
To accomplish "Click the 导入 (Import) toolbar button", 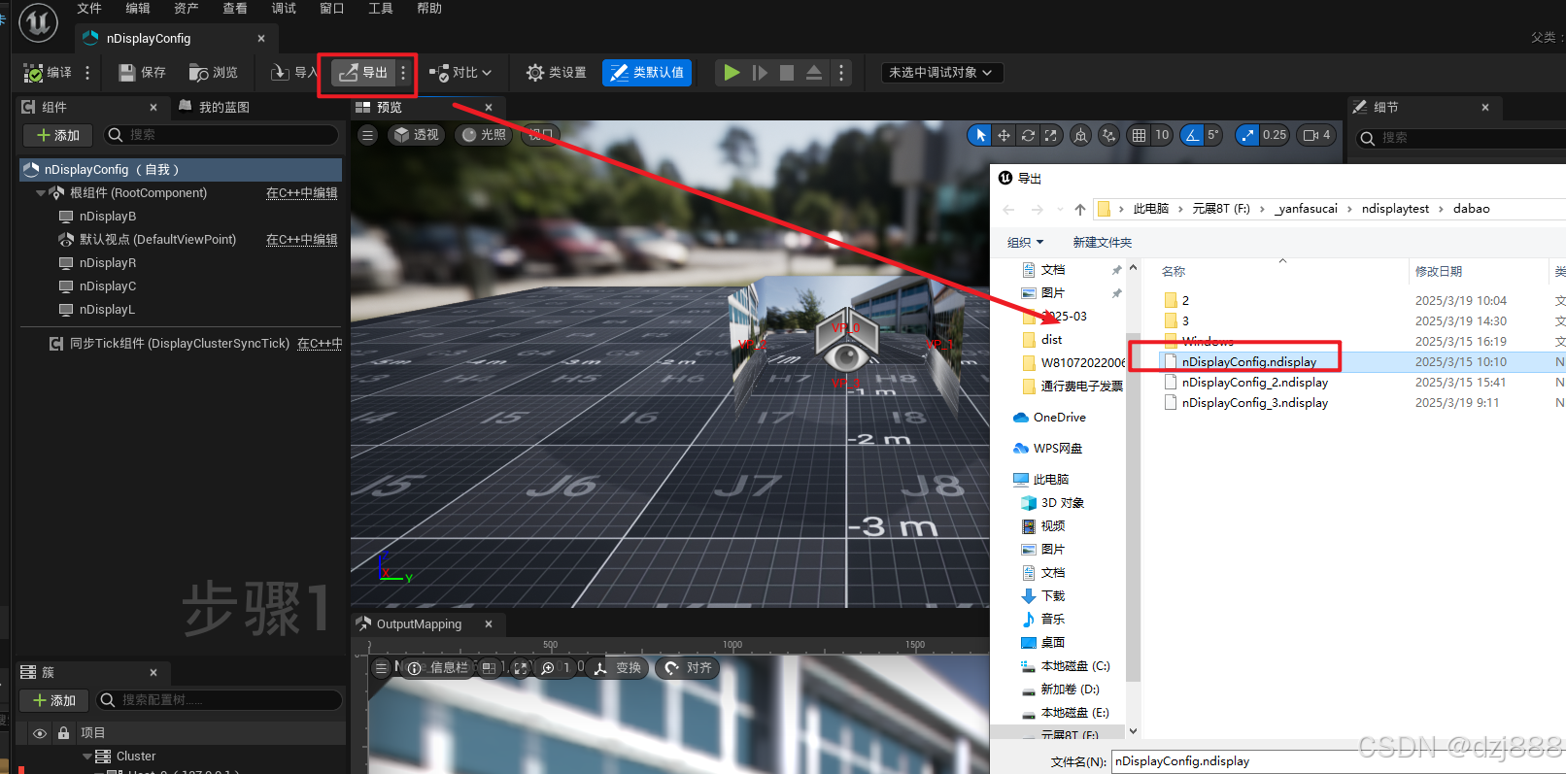I will click(294, 73).
